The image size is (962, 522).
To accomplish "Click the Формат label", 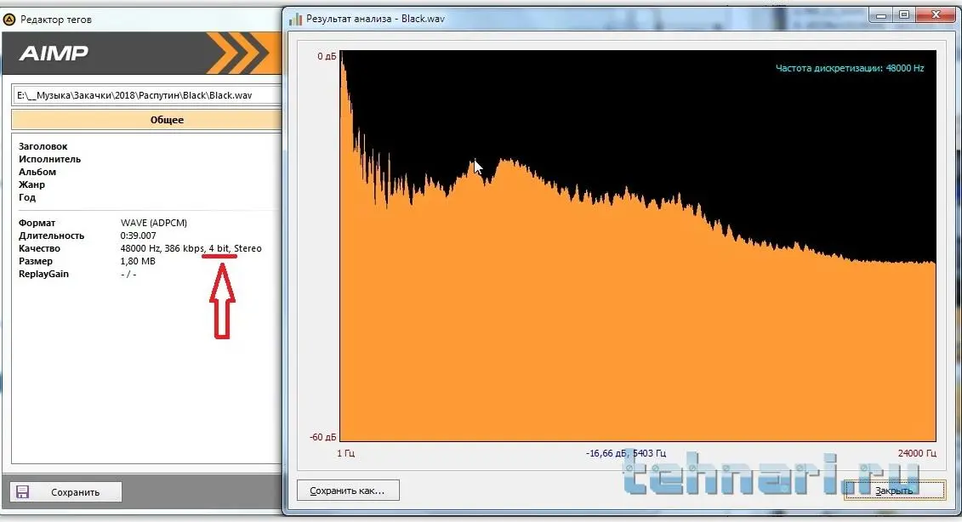I will (37, 223).
